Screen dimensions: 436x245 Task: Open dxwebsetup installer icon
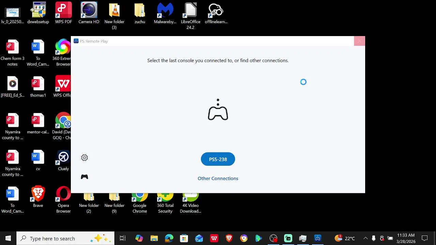(x=38, y=14)
